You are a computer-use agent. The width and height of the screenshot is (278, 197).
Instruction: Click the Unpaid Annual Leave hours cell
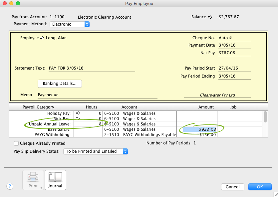coord(88,124)
